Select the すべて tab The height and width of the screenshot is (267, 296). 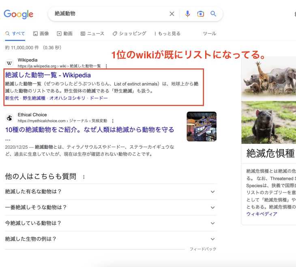(15, 34)
